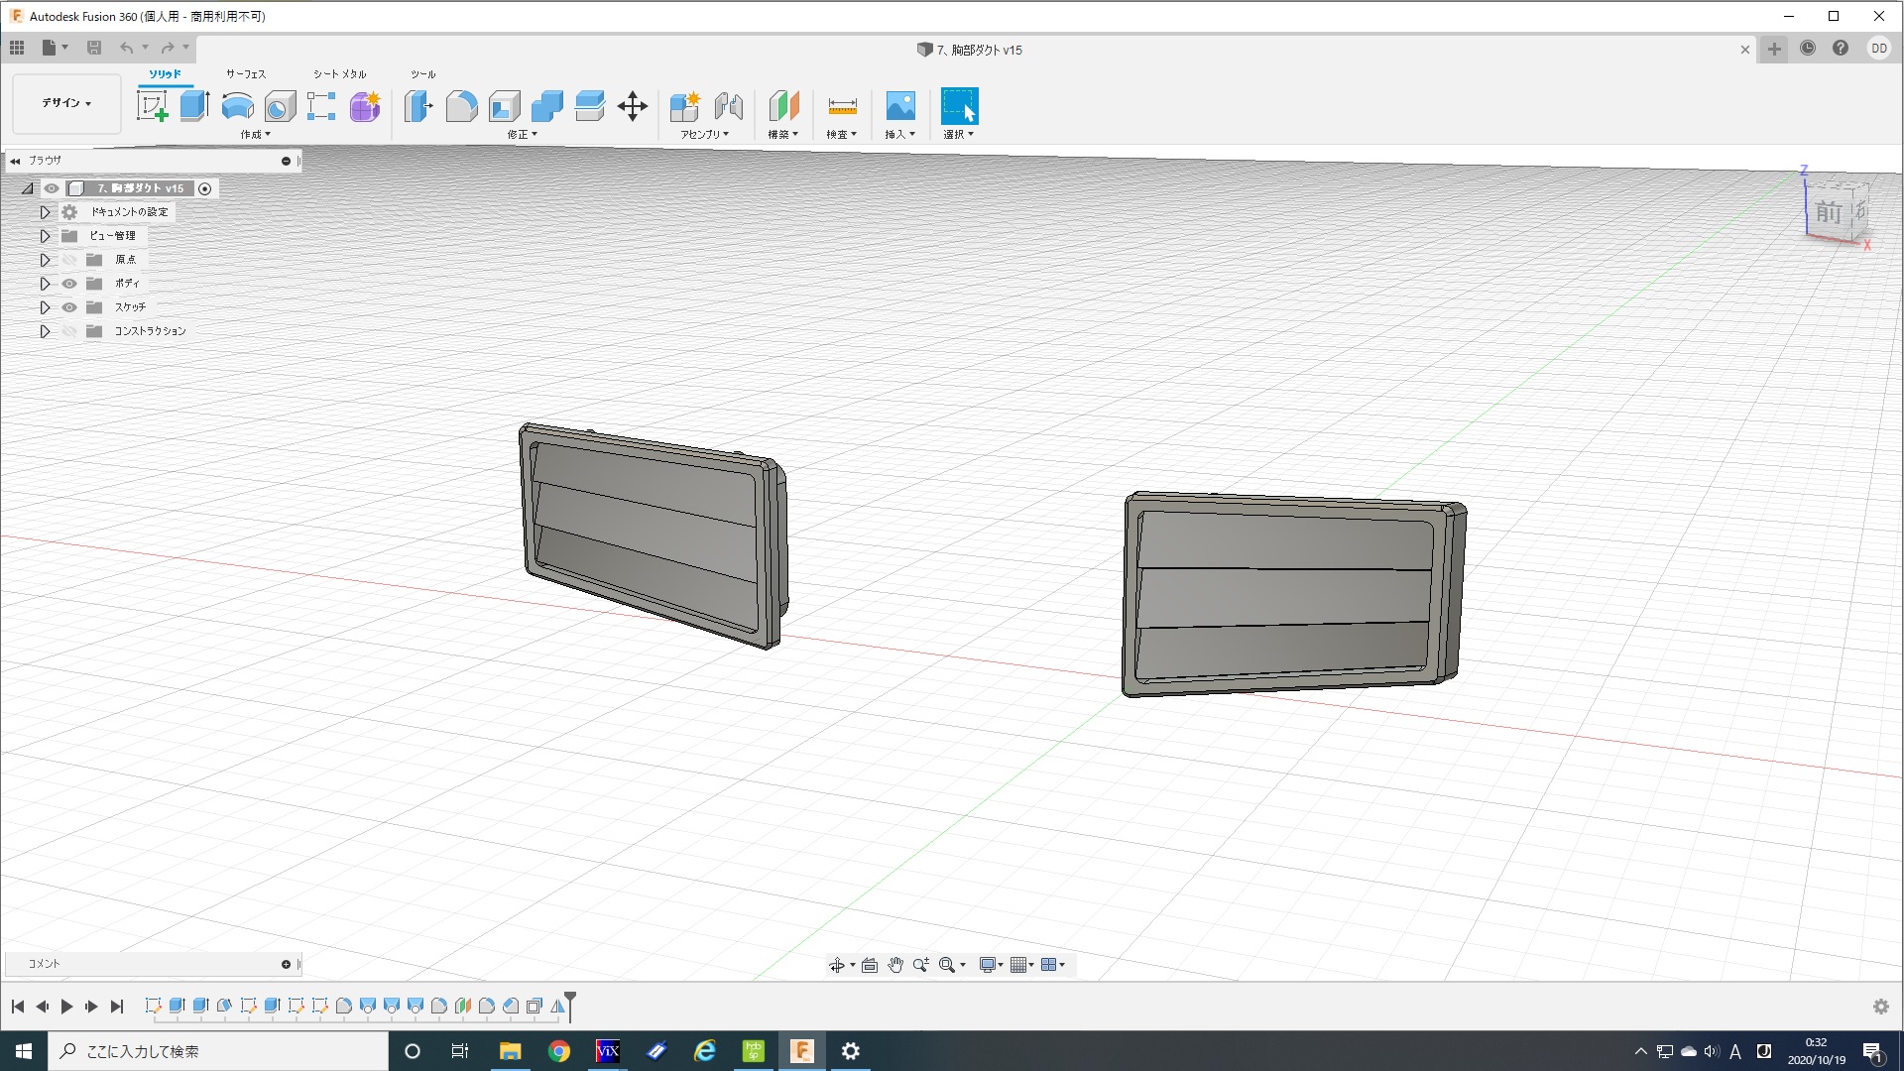Viewport: 1904px width, 1071px height.
Task: Select the Revolve tool icon
Action: (x=237, y=106)
